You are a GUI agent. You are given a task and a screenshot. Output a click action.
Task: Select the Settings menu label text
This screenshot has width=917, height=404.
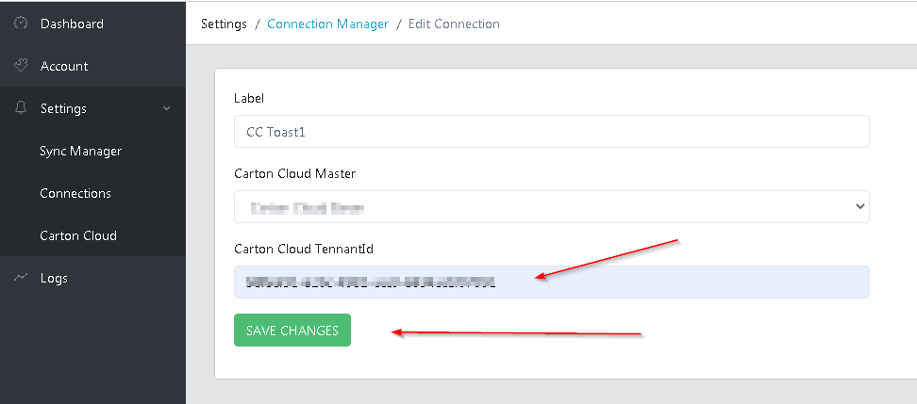pyautogui.click(x=63, y=108)
